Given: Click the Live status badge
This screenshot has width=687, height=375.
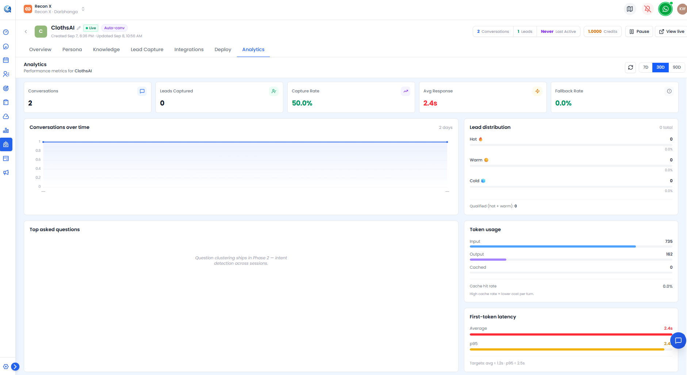Looking at the screenshot, I should pos(91,28).
